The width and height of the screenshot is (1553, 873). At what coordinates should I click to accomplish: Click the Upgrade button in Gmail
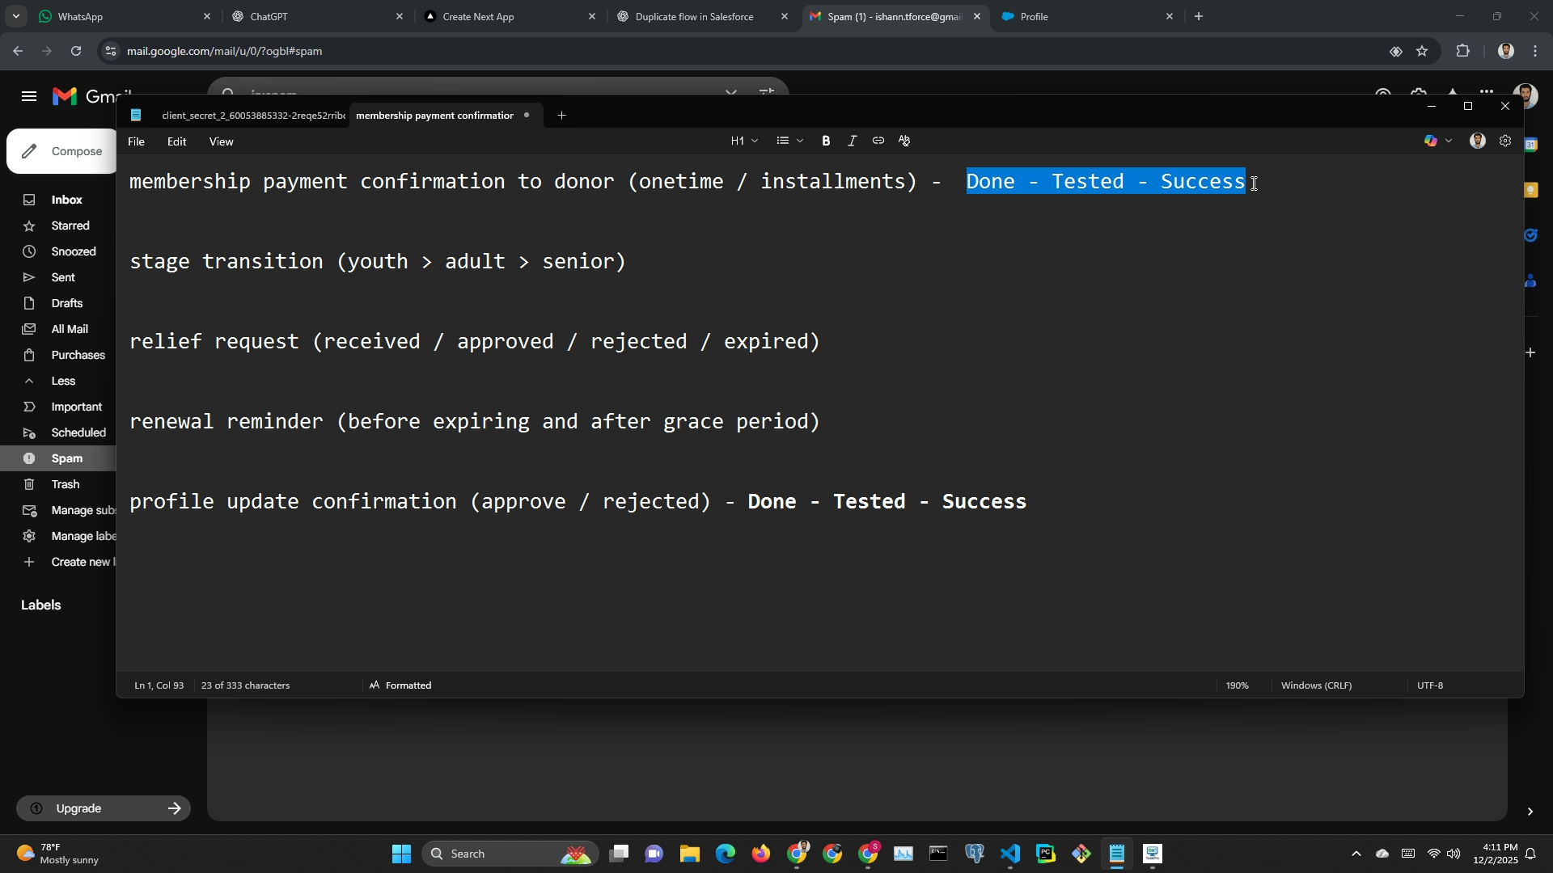[104, 808]
